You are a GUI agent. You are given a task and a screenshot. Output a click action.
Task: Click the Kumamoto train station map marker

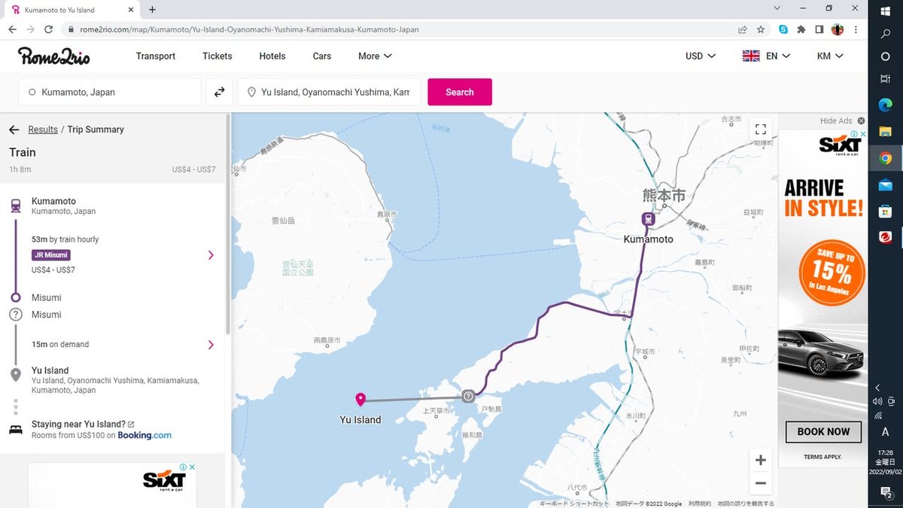pyautogui.click(x=647, y=219)
